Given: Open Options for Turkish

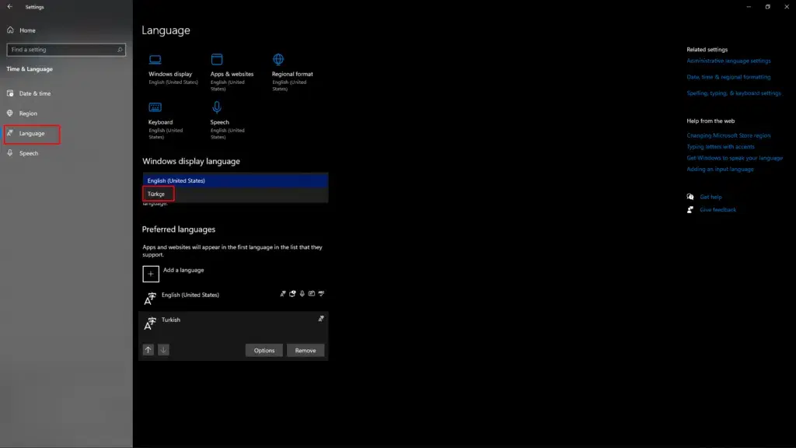Looking at the screenshot, I should pos(264,351).
